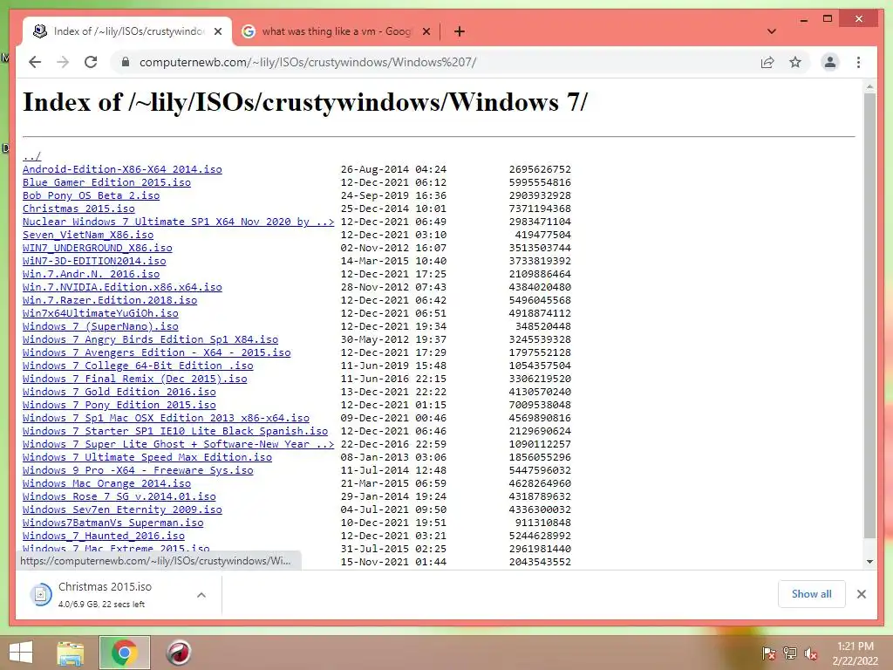Close the Index of tab

point(217,31)
